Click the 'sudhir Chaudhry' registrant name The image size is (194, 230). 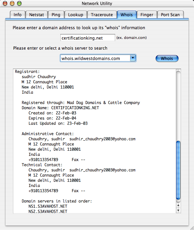tap(39, 77)
